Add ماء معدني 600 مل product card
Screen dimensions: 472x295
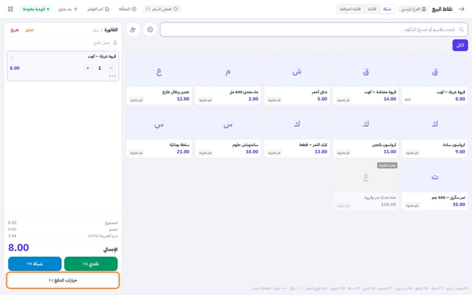click(228, 80)
